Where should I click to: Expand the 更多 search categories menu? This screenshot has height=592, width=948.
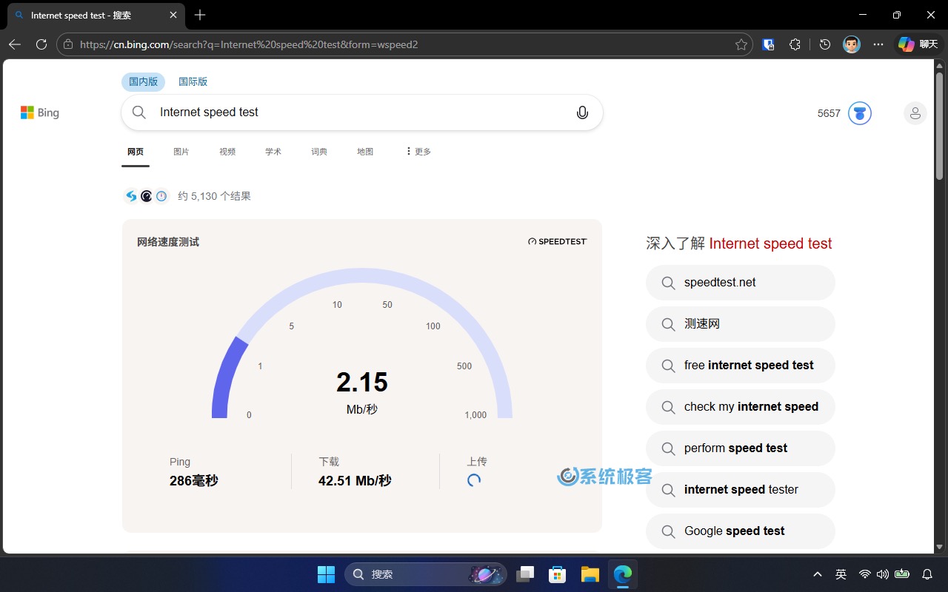coord(418,152)
